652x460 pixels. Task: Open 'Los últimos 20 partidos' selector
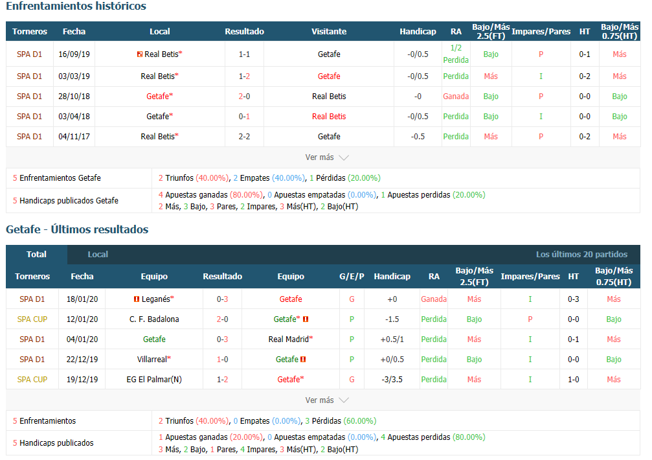tap(581, 255)
